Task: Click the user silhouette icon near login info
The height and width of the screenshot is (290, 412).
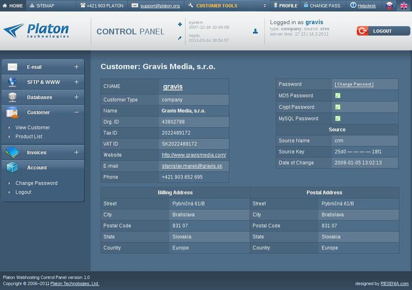Action: (255, 31)
